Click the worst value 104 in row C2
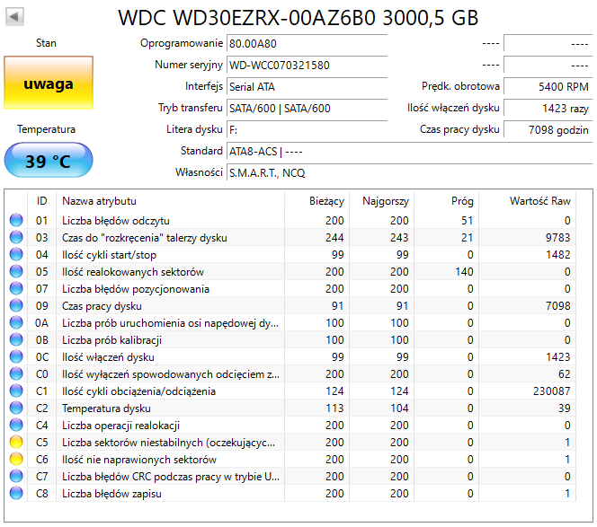Screen dimensions: 597x527 pyautogui.click(x=399, y=408)
